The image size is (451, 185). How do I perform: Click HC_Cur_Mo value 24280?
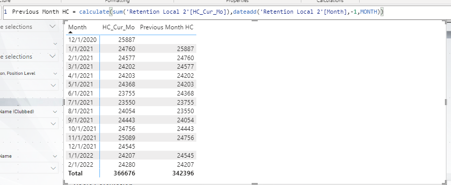[126, 165]
